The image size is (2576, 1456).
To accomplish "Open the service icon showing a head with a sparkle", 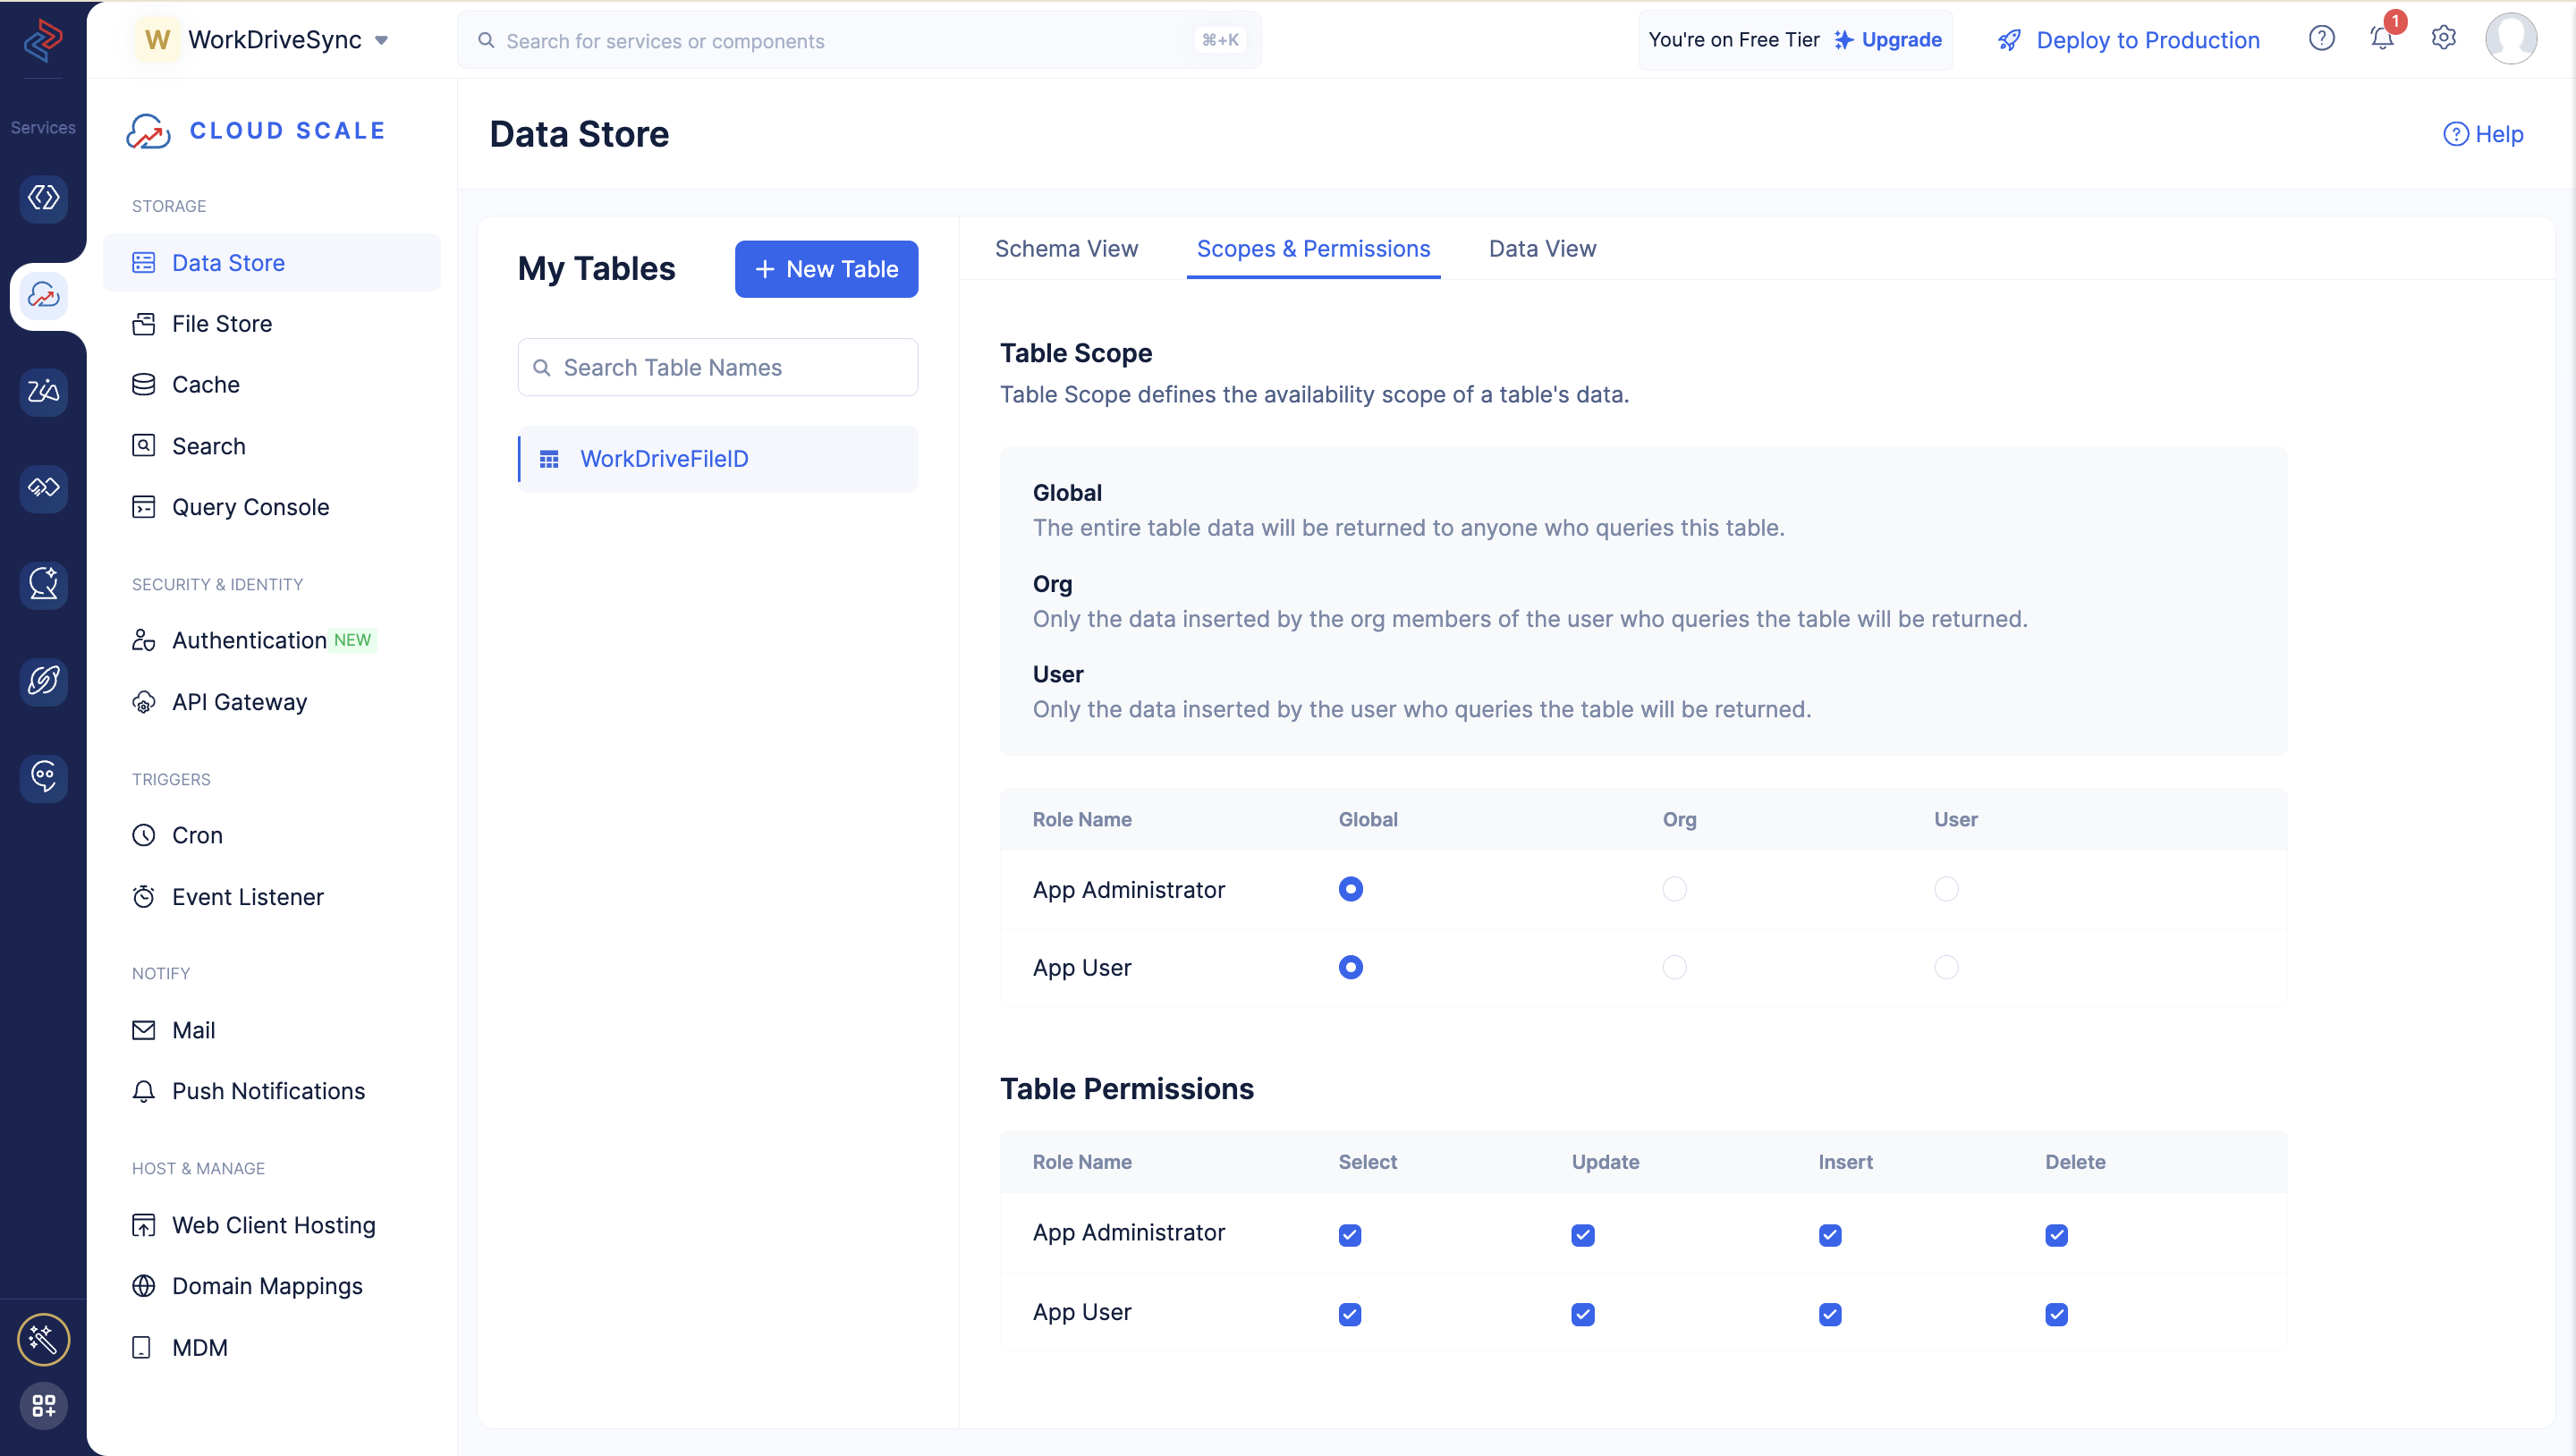I will tap(43, 584).
